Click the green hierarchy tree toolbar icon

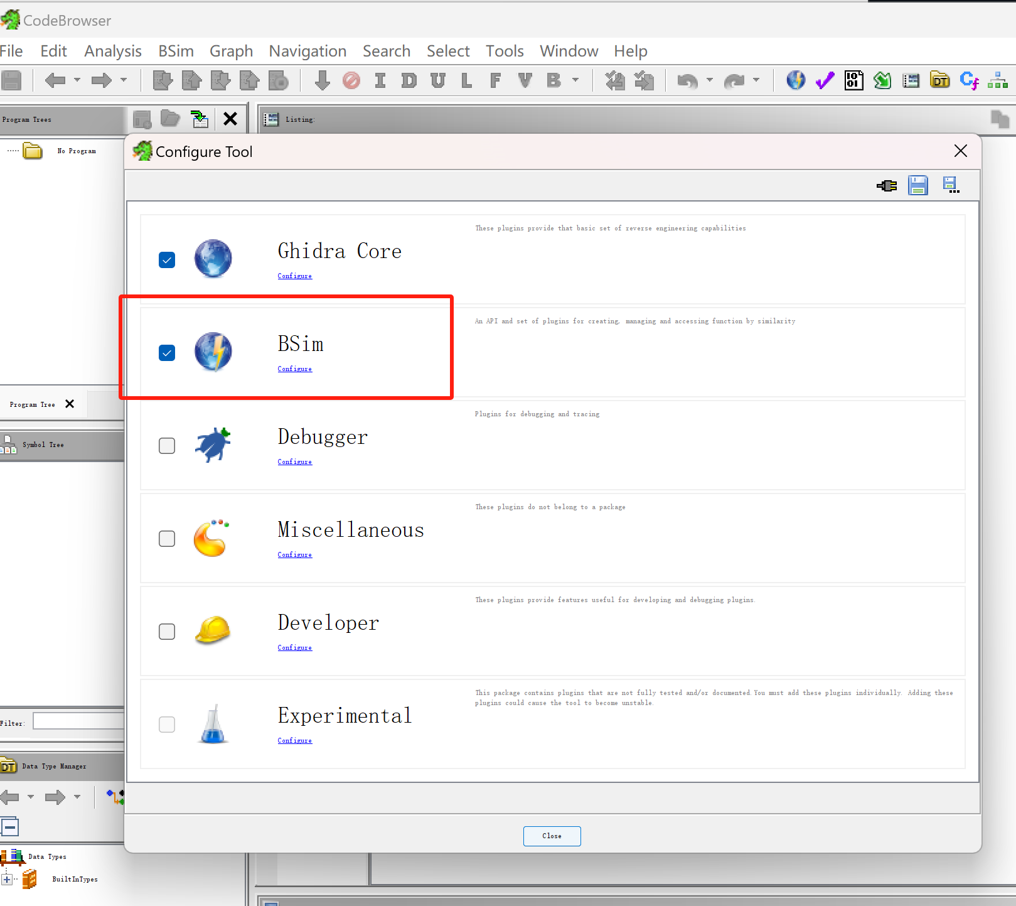998,80
